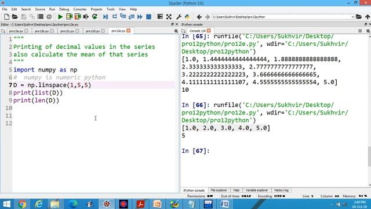Open the Windows Start button
This screenshot has width=371, height=209.
tap(7, 204)
